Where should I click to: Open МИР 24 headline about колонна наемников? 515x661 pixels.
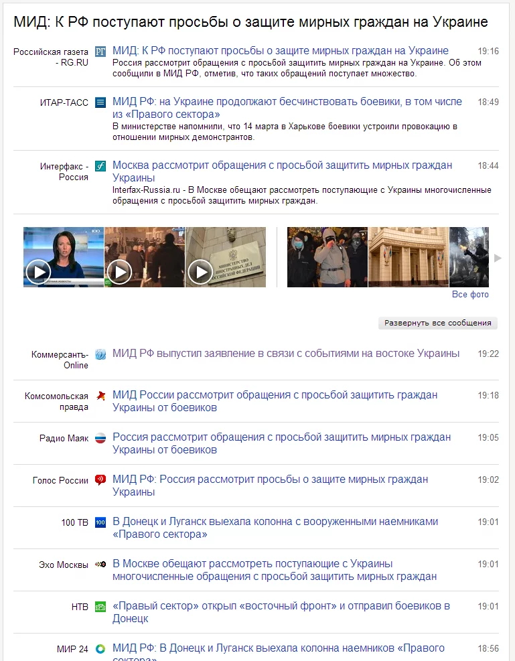(x=279, y=652)
